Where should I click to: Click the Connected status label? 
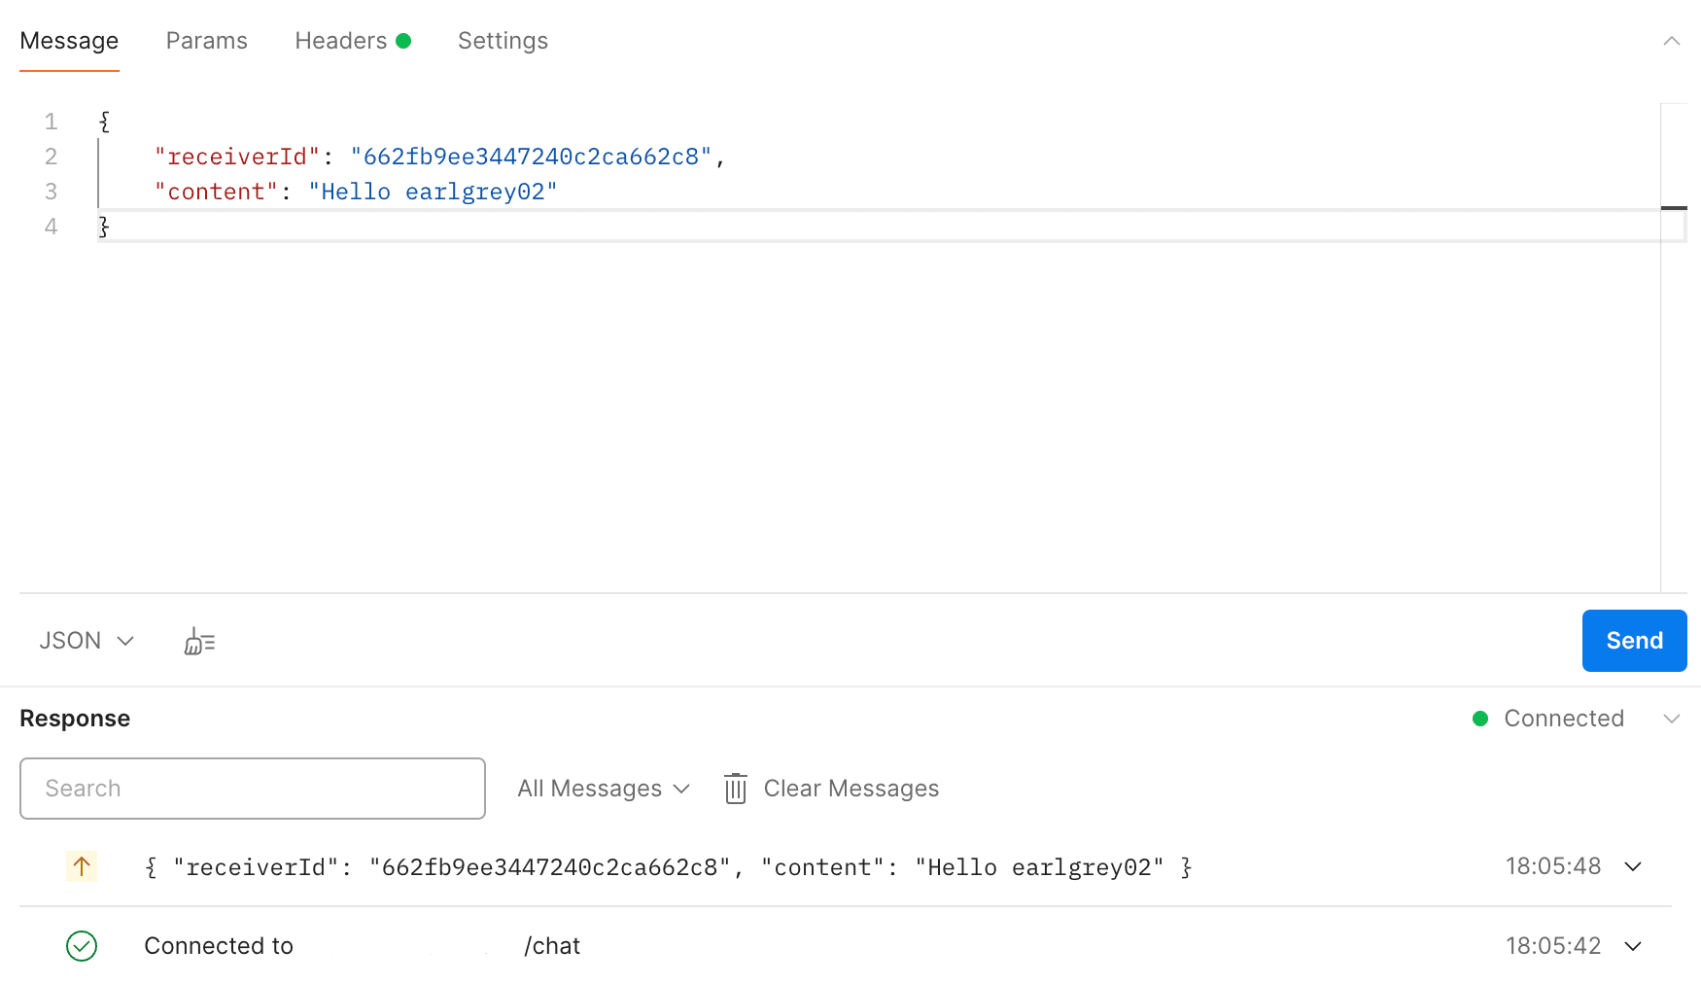[1564, 719]
